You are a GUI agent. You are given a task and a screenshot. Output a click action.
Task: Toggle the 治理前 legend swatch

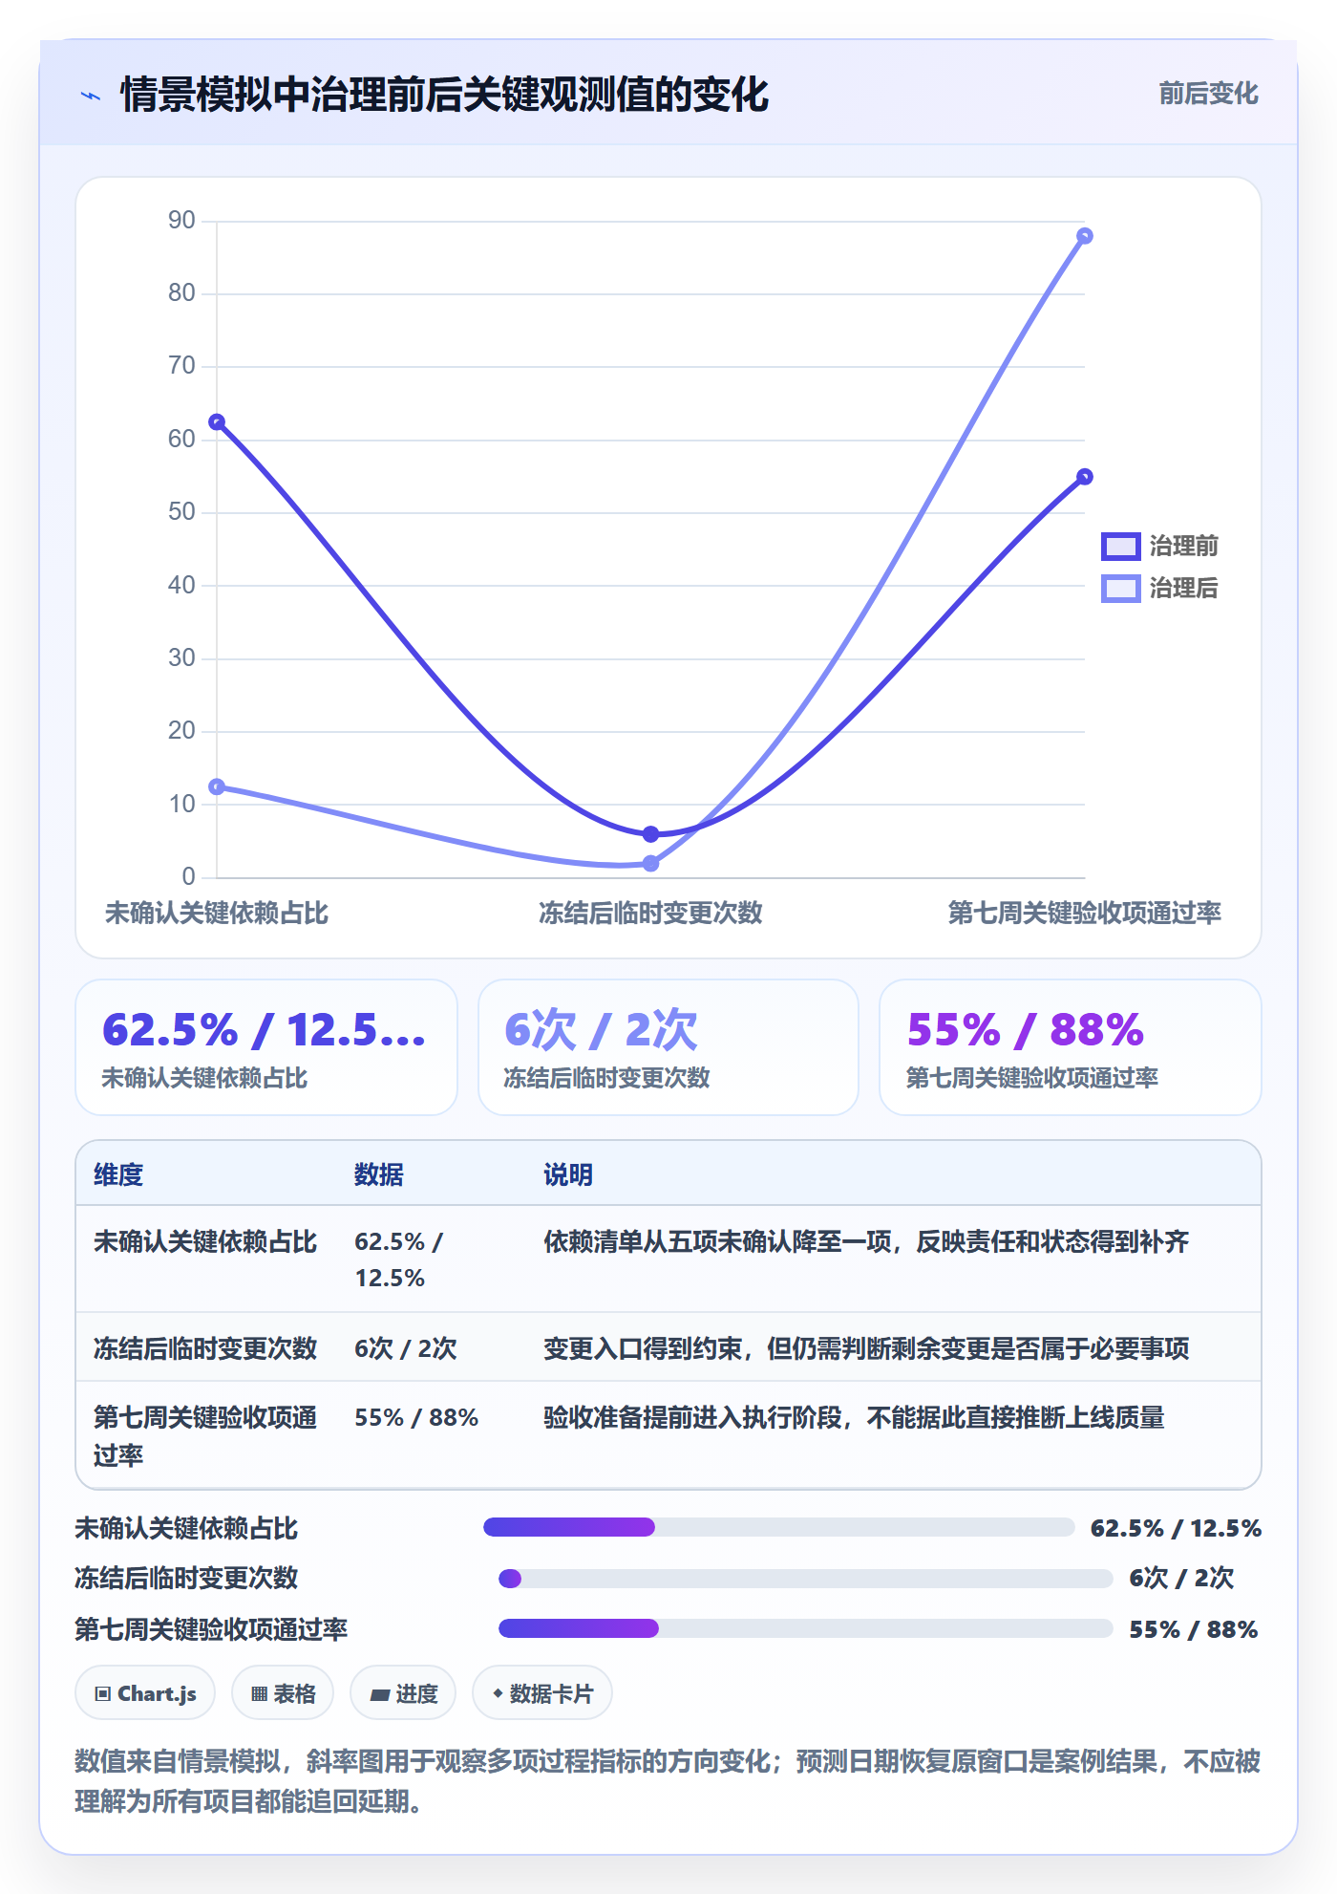[1120, 546]
